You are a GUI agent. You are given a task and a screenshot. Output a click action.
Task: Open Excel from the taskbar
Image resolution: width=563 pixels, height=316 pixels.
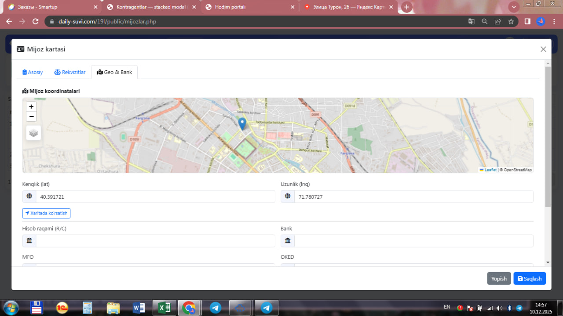tap(164, 308)
